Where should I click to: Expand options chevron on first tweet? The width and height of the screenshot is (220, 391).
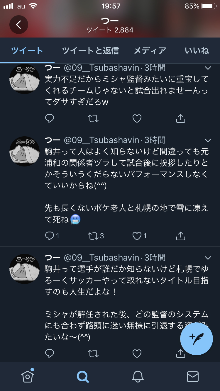click(x=208, y=68)
